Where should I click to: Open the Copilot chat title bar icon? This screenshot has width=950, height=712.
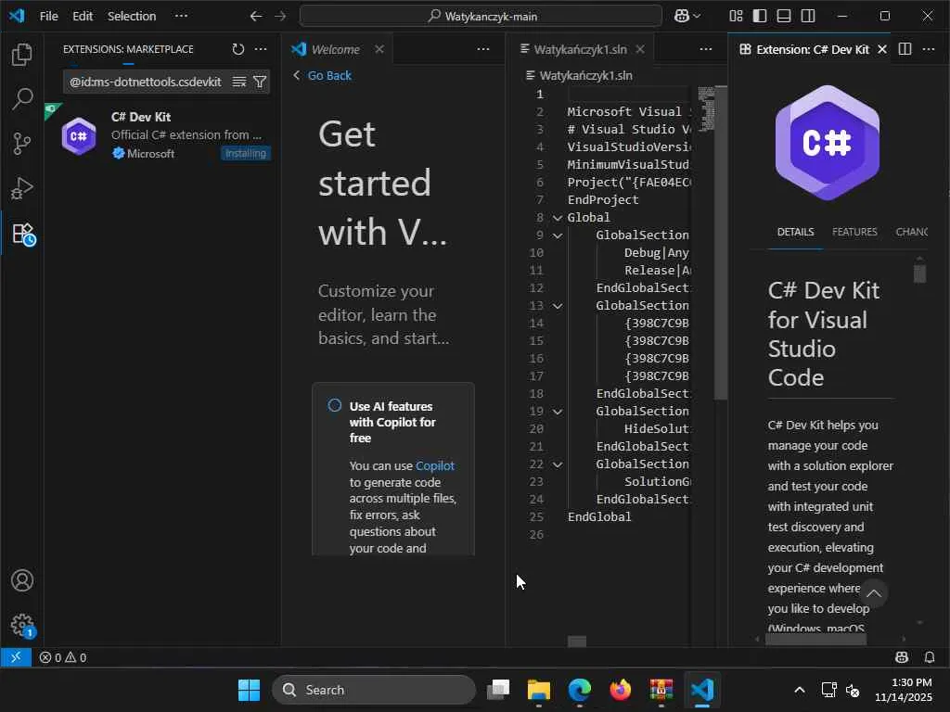pos(687,17)
